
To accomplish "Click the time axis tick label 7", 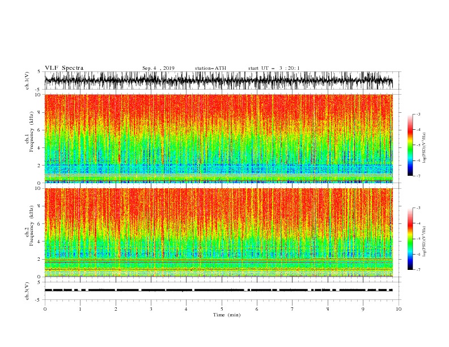I will point(293,309).
